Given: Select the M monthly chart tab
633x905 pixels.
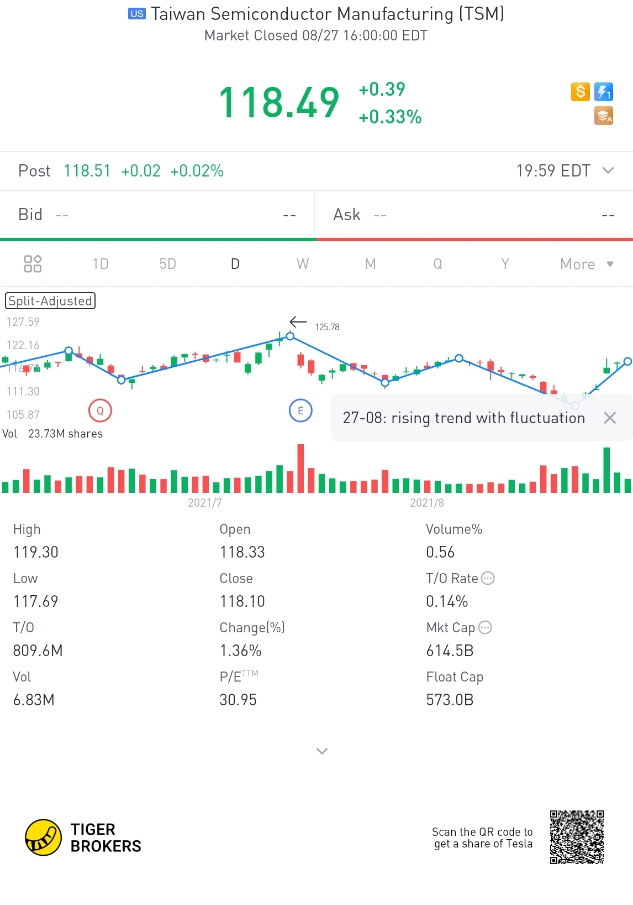Looking at the screenshot, I should [x=371, y=264].
